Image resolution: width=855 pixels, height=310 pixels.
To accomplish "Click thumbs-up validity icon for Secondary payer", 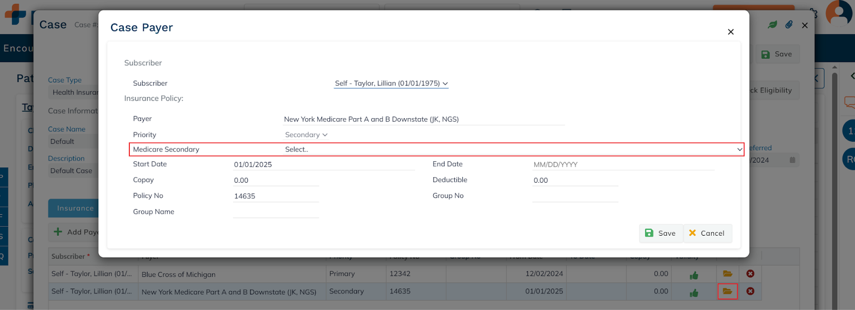I will click(694, 293).
